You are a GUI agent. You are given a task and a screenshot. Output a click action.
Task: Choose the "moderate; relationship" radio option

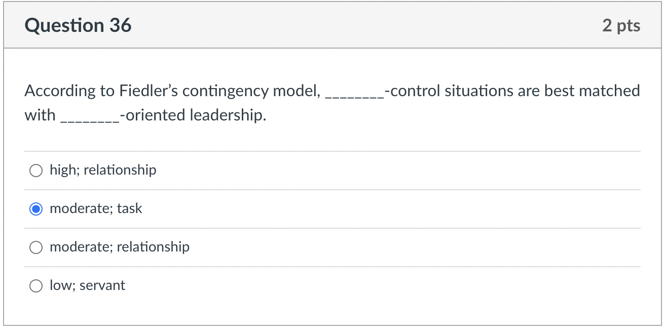coord(36,247)
